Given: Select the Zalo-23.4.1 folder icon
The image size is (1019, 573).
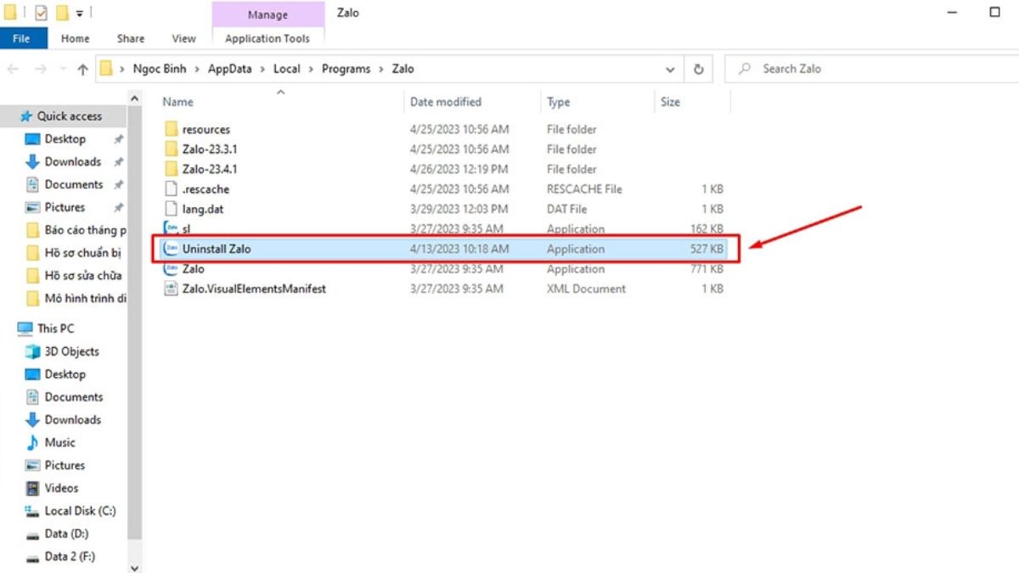Looking at the screenshot, I should tap(170, 169).
